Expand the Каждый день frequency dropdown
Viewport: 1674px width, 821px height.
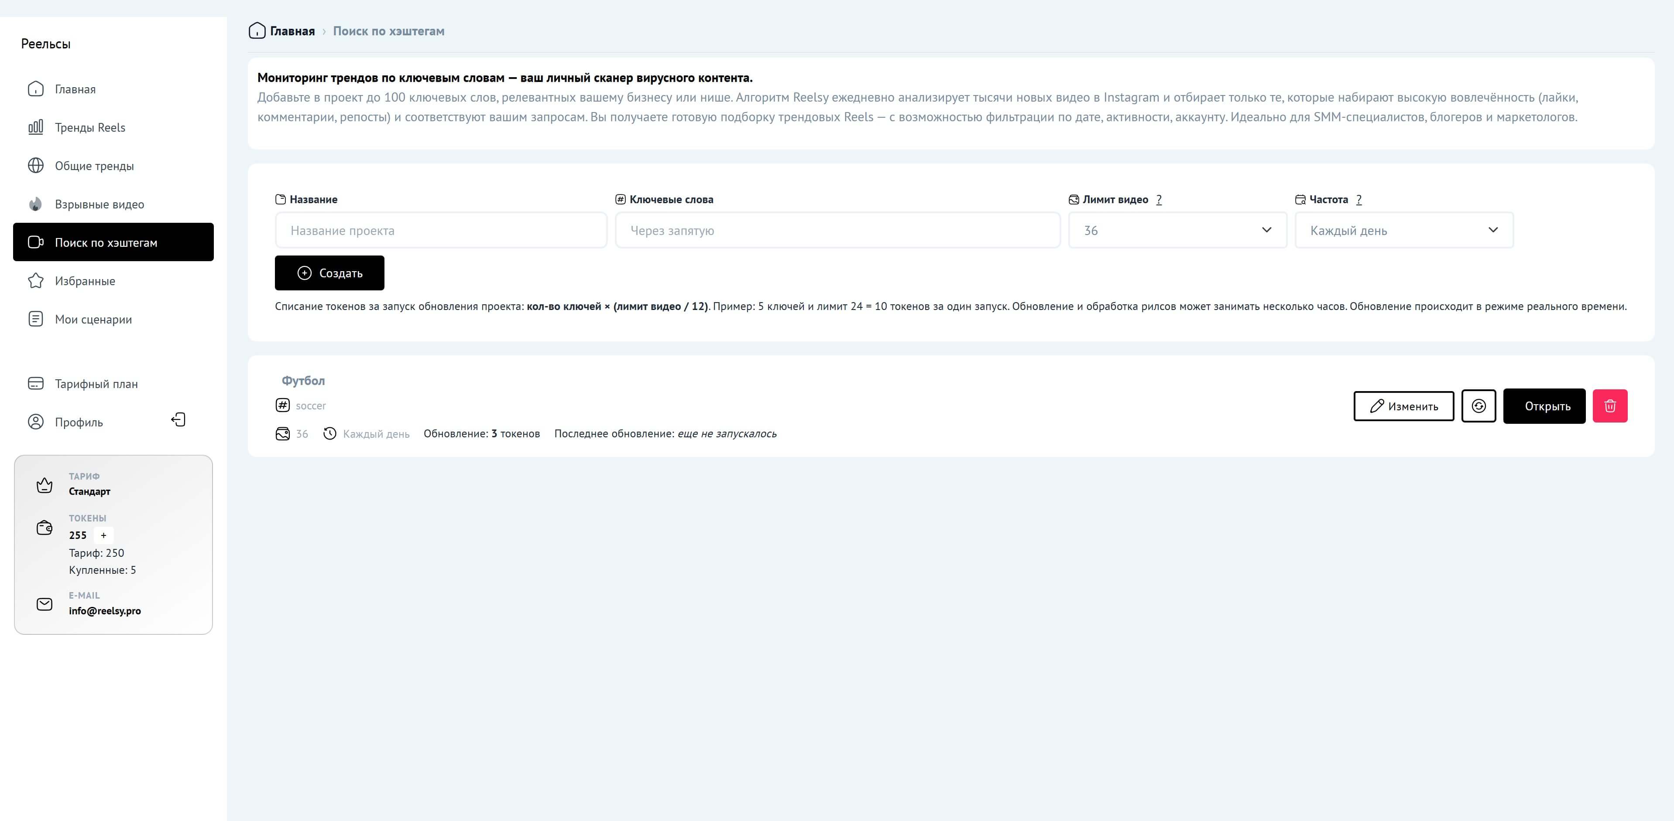(x=1404, y=230)
